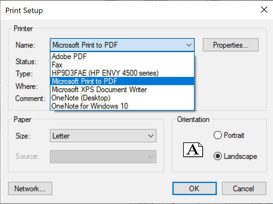Dismiss the dialog with Cancel
This screenshot has width=273, height=204.
point(244,188)
